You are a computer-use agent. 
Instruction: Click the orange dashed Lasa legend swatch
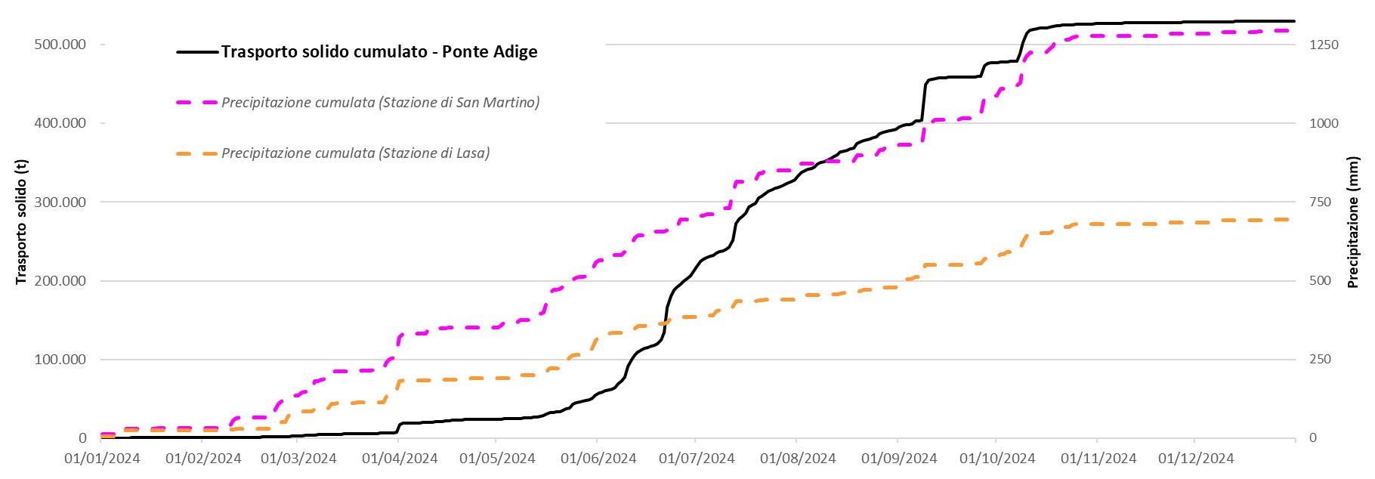[x=197, y=153]
